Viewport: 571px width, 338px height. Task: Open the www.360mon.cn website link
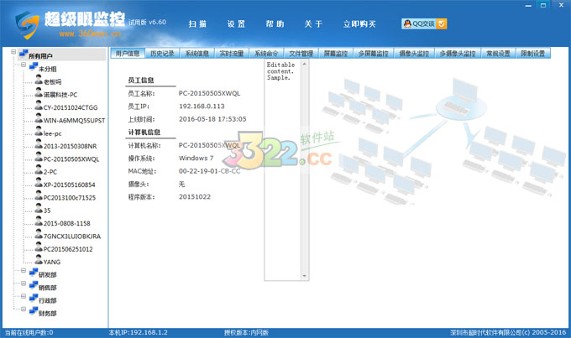tap(90, 34)
